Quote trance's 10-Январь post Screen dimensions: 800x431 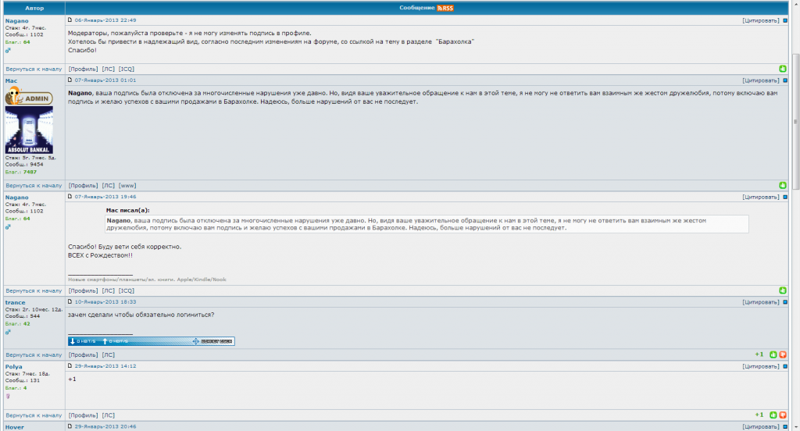tap(761, 302)
